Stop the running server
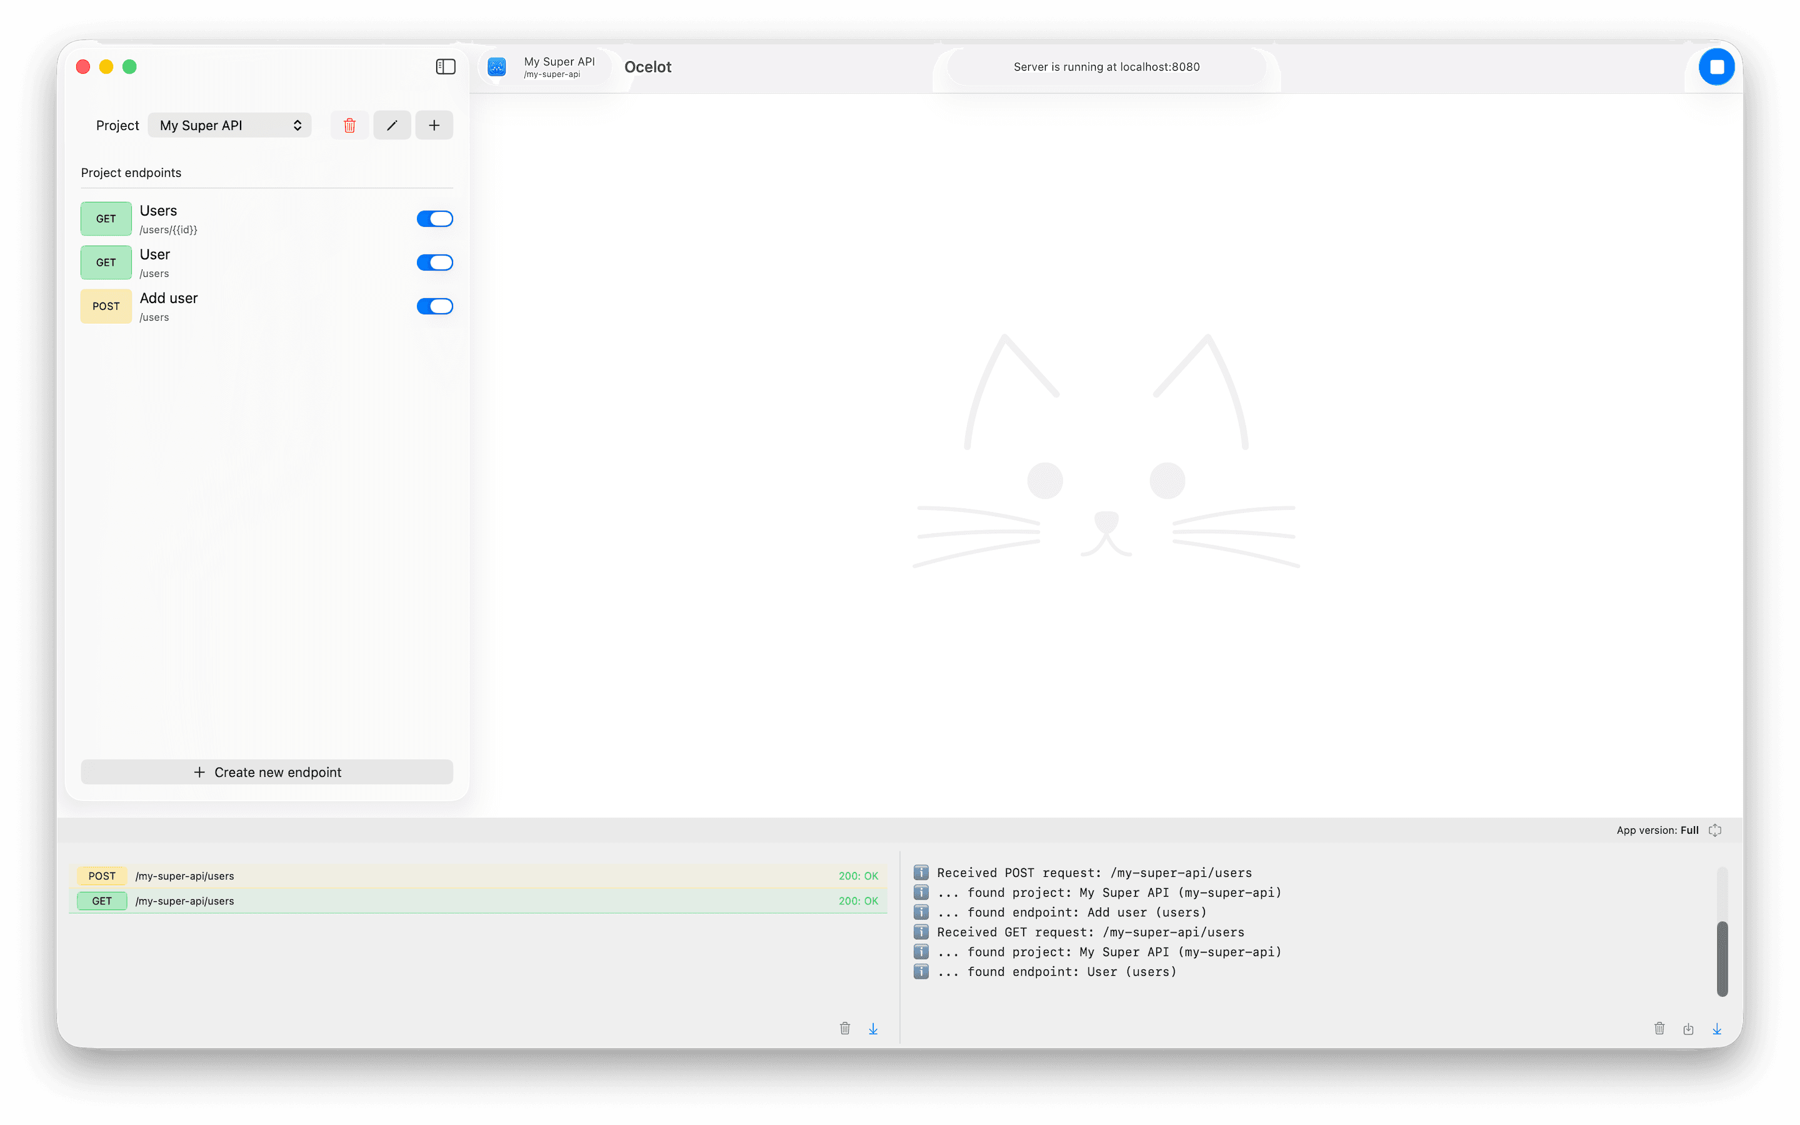This screenshot has height=1125, width=1800. 1717,66
